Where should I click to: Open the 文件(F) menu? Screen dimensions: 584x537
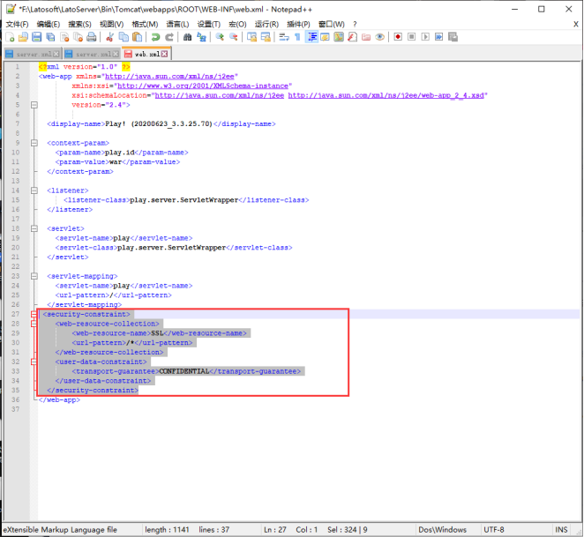(x=17, y=24)
